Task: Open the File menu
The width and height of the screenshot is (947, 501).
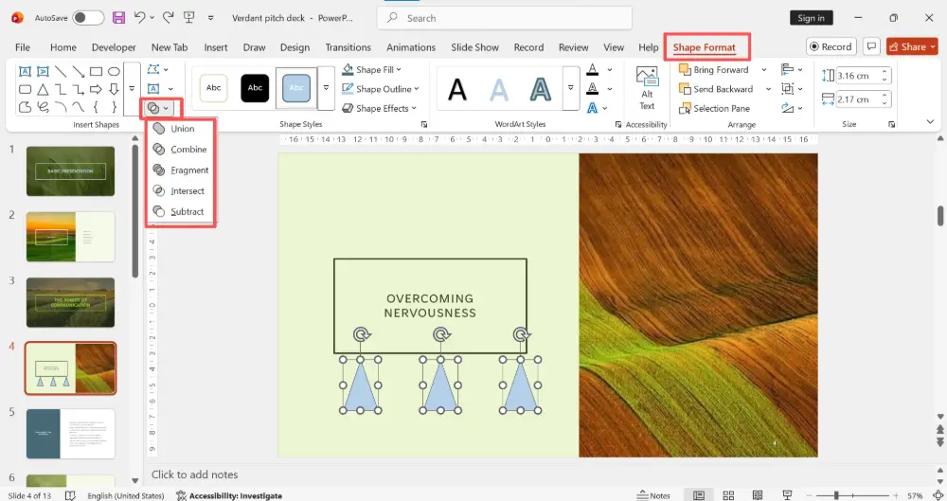Action: tap(23, 47)
